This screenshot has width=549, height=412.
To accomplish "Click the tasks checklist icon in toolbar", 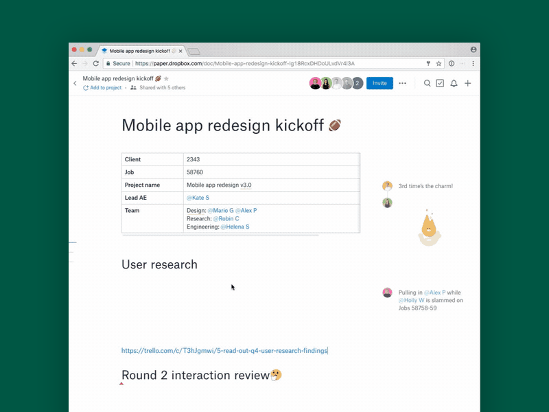I will pos(440,83).
